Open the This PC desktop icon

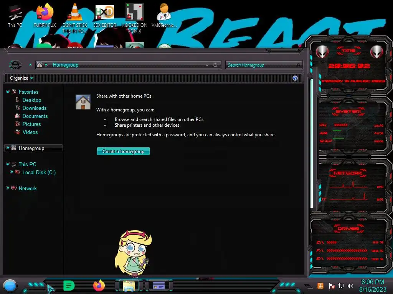[15, 15]
